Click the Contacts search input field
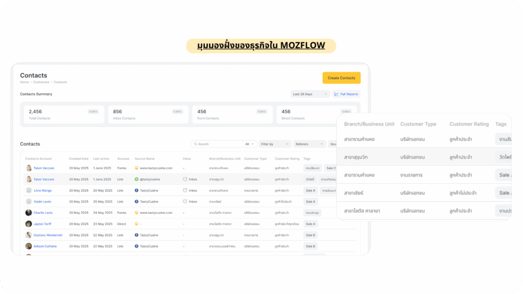Viewport: 523px width, 294px height. tap(217, 144)
